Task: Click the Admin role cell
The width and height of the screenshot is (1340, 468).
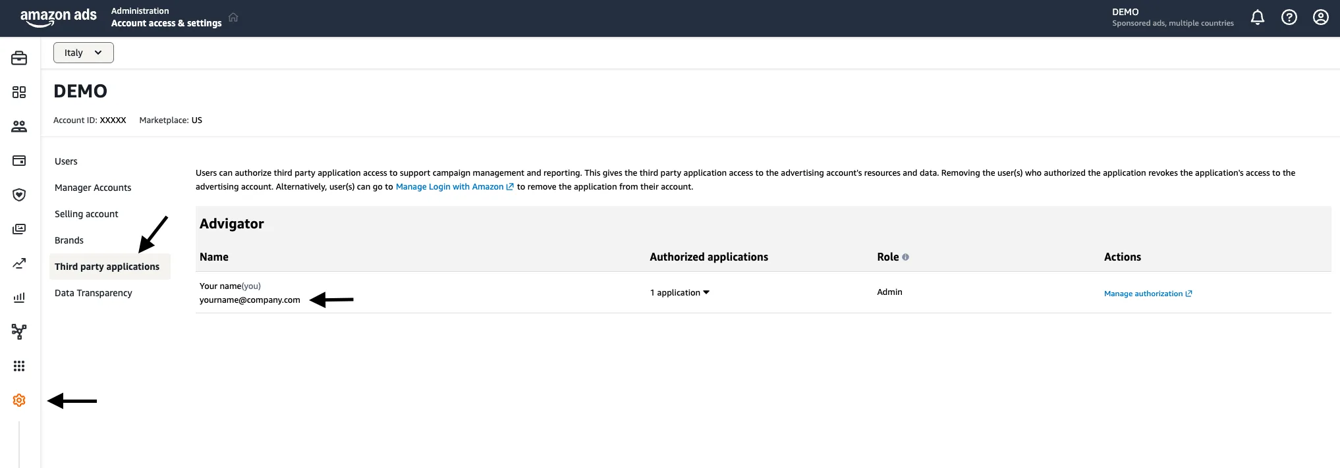Action: [889, 292]
